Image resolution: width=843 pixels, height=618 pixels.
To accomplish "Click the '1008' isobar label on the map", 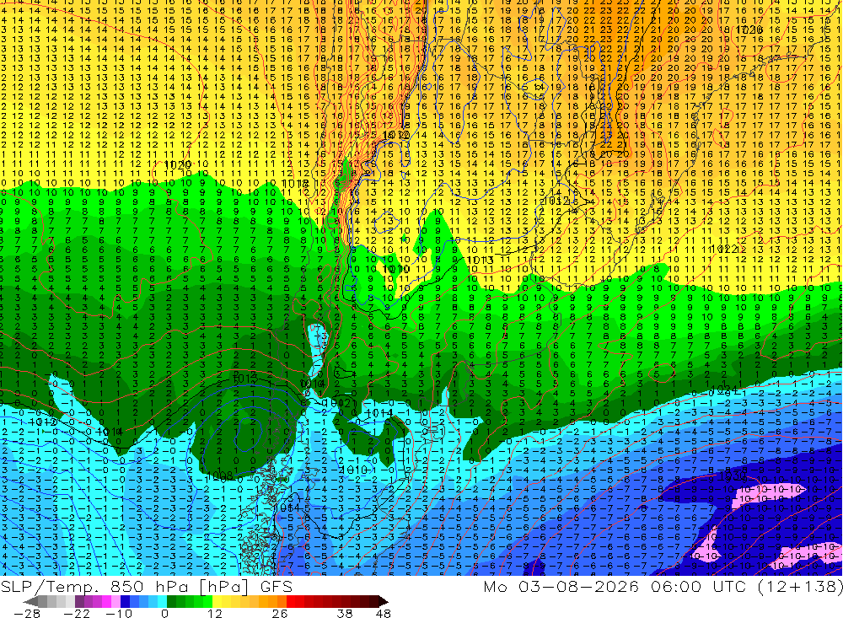I will click(x=219, y=476).
